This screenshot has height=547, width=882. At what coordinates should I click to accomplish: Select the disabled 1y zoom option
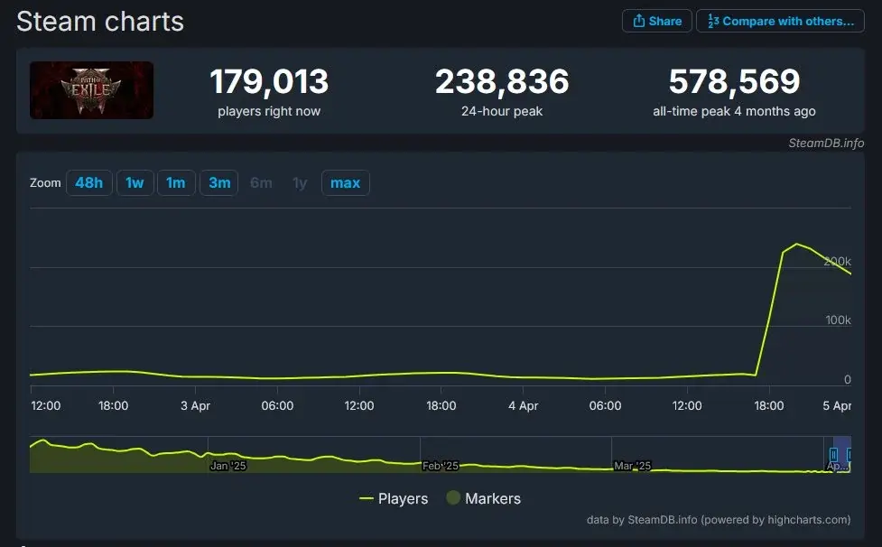(x=301, y=182)
